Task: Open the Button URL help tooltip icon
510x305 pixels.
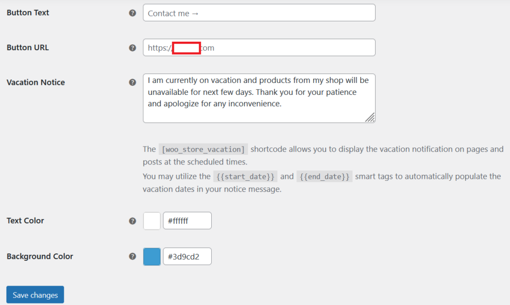Action: click(x=132, y=48)
